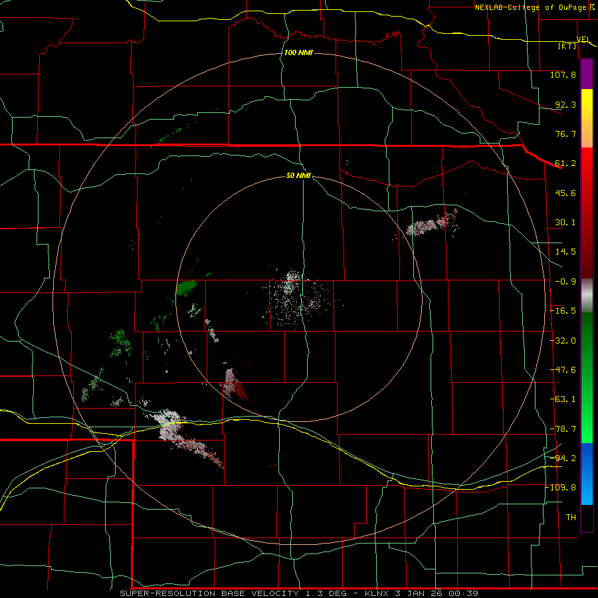Click the 61.2 velocity scale value

coord(565,163)
